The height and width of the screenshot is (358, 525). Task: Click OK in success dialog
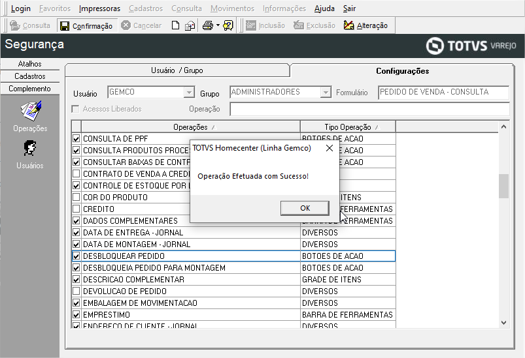pyautogui.click(x=305, y=208)
